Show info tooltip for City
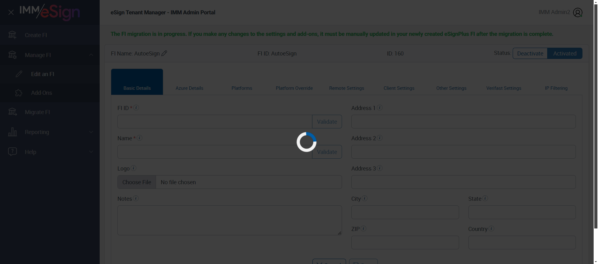This screenshot has height=264, width=598. tap(365, 198)
